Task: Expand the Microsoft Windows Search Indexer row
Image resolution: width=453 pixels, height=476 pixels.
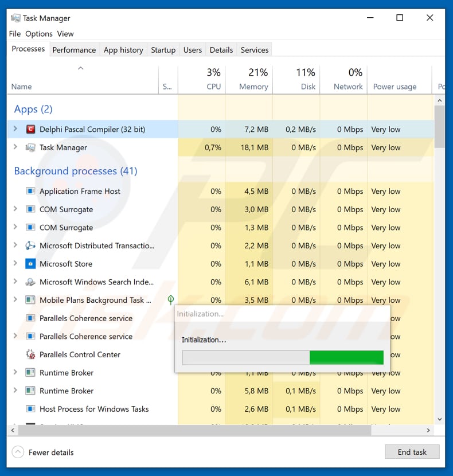Action: click(15, 282)
